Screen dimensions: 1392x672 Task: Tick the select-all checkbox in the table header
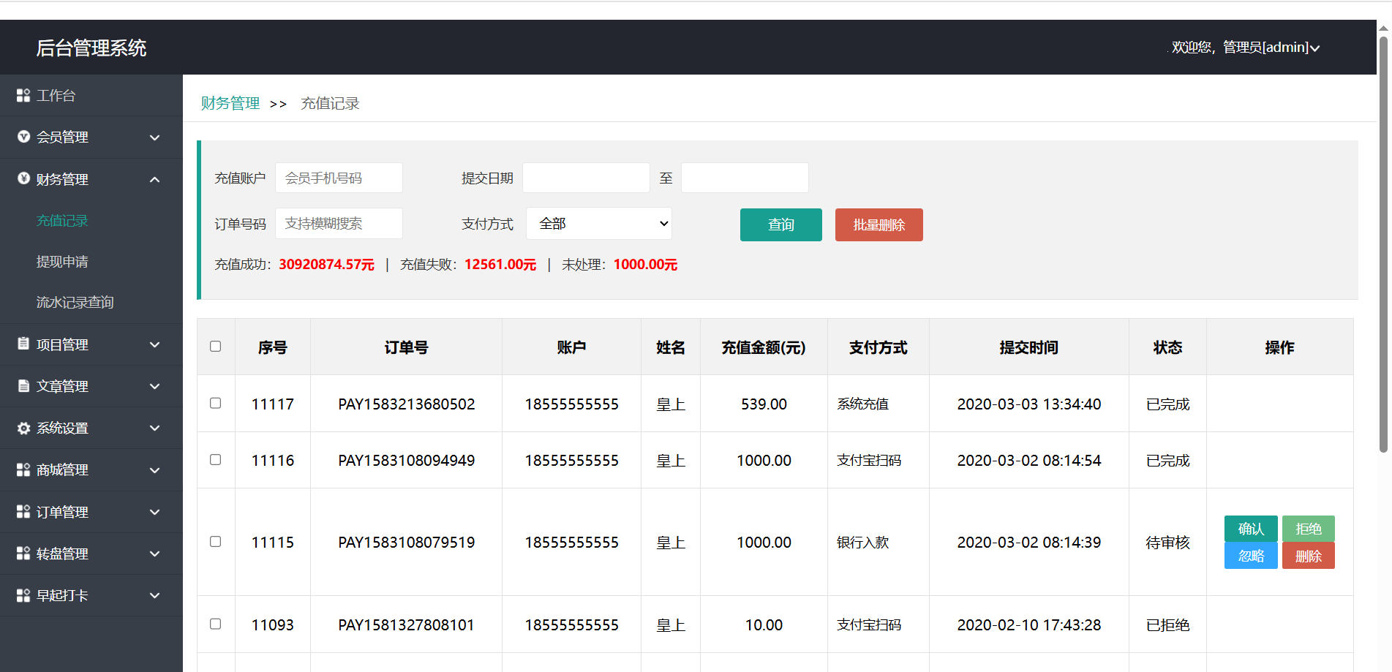(215, 347)
